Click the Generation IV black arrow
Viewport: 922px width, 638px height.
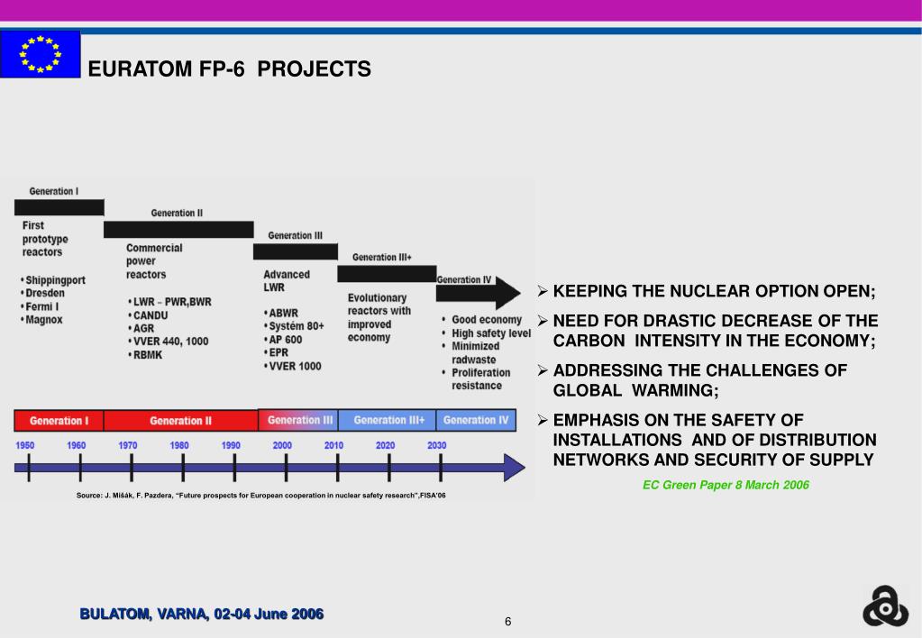point(478,293)
